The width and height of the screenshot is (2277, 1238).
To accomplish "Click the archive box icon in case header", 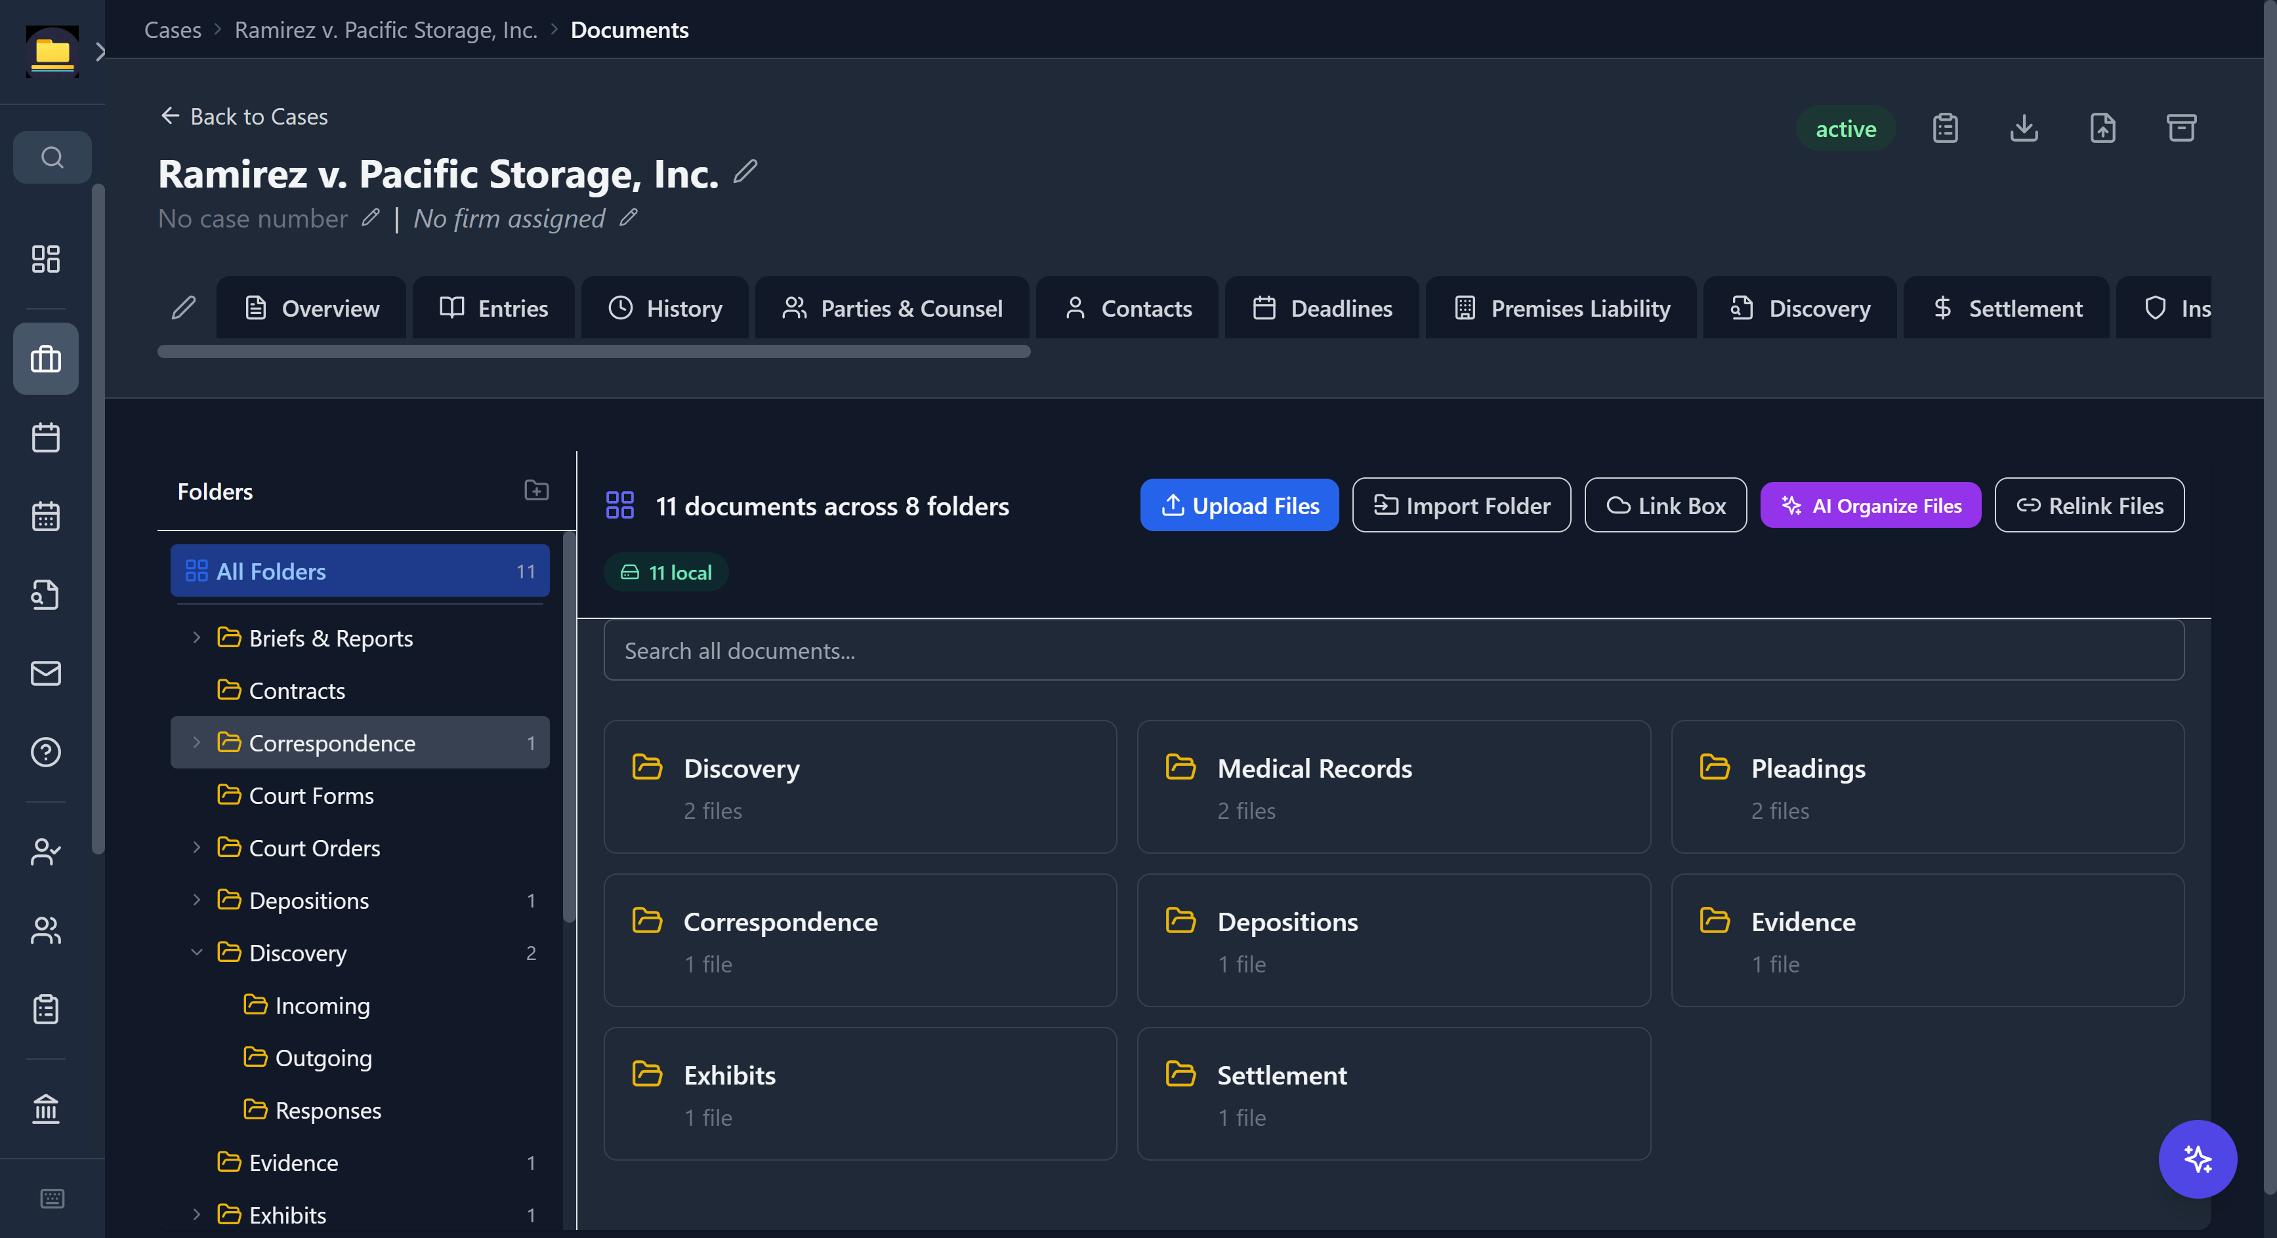I will pyautogui.click(x=2182, y=128).
